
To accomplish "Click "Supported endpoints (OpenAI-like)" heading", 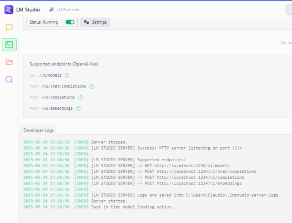I will pyautogui.click(x=64, y=64).
